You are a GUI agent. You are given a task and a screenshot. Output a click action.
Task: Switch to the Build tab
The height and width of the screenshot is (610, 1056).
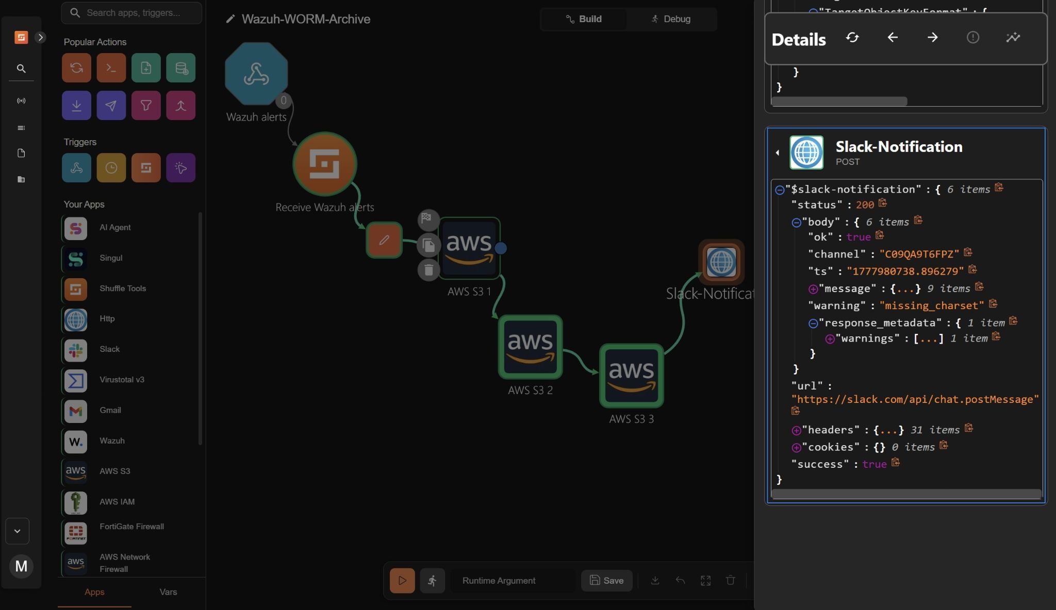[584, 19]
